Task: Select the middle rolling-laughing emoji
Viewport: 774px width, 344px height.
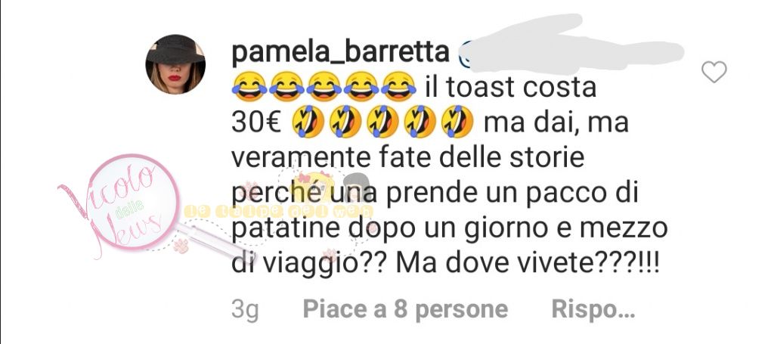Action: coord(382,122)
